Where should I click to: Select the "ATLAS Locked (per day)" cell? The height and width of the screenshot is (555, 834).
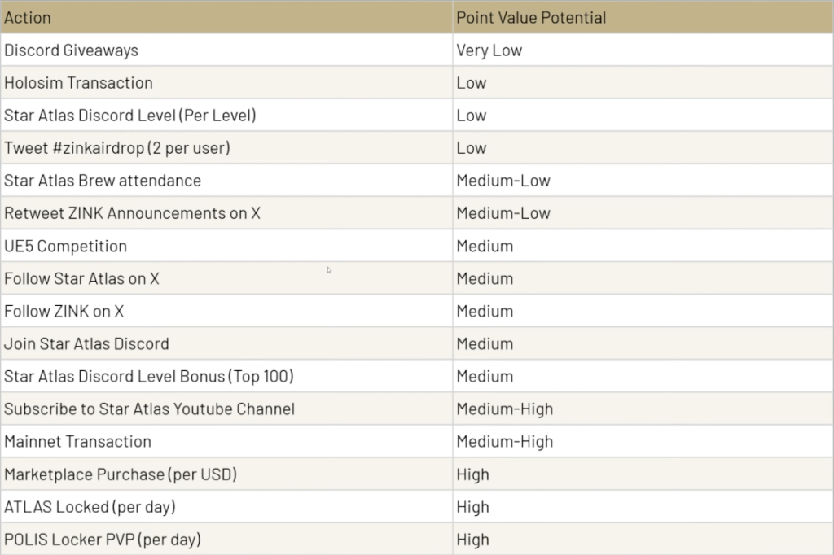[x=90, y=506]
